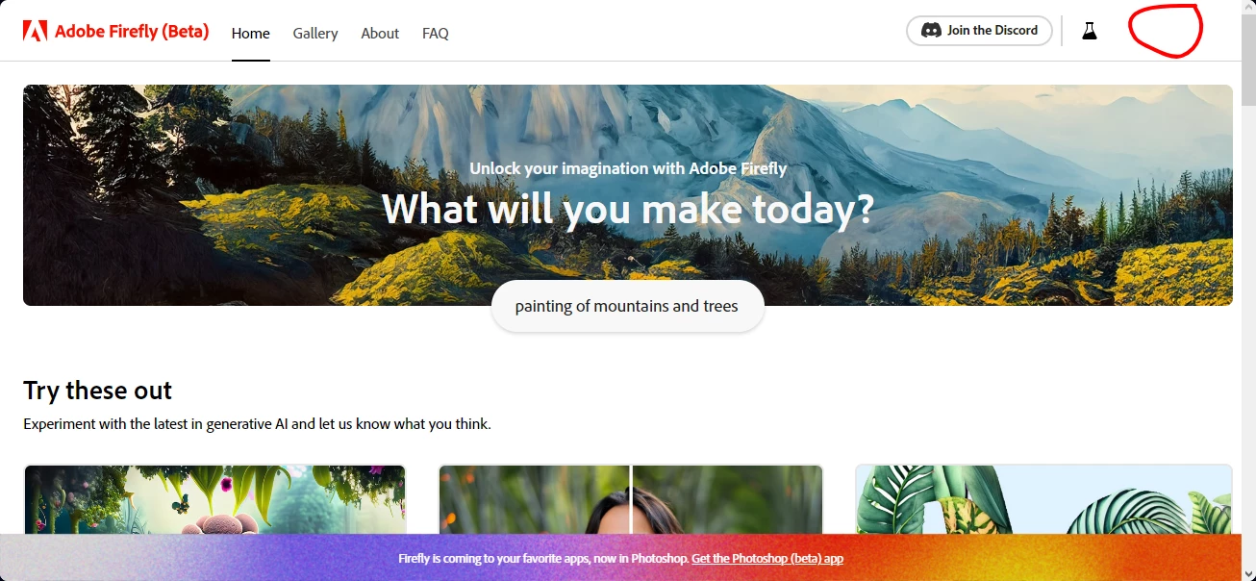The width and height of the screenshot is (1256, 581).
Task: Click the red Adobe logo icon
Action: coord(35,31)
